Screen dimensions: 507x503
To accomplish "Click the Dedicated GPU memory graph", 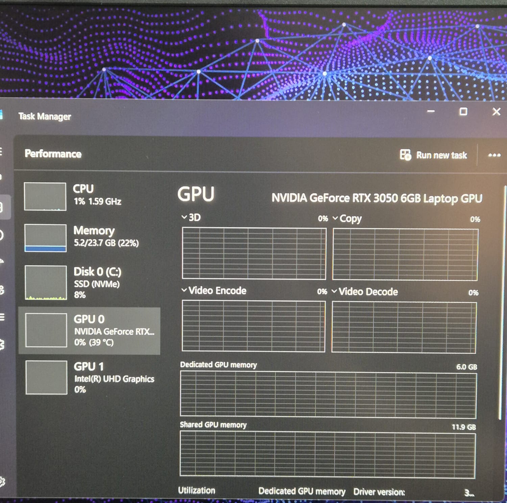I will click(x=328, y=394).
